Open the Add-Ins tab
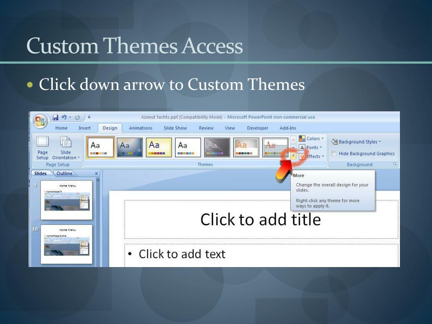Viewport: 432px width, 324px height. 288,128
